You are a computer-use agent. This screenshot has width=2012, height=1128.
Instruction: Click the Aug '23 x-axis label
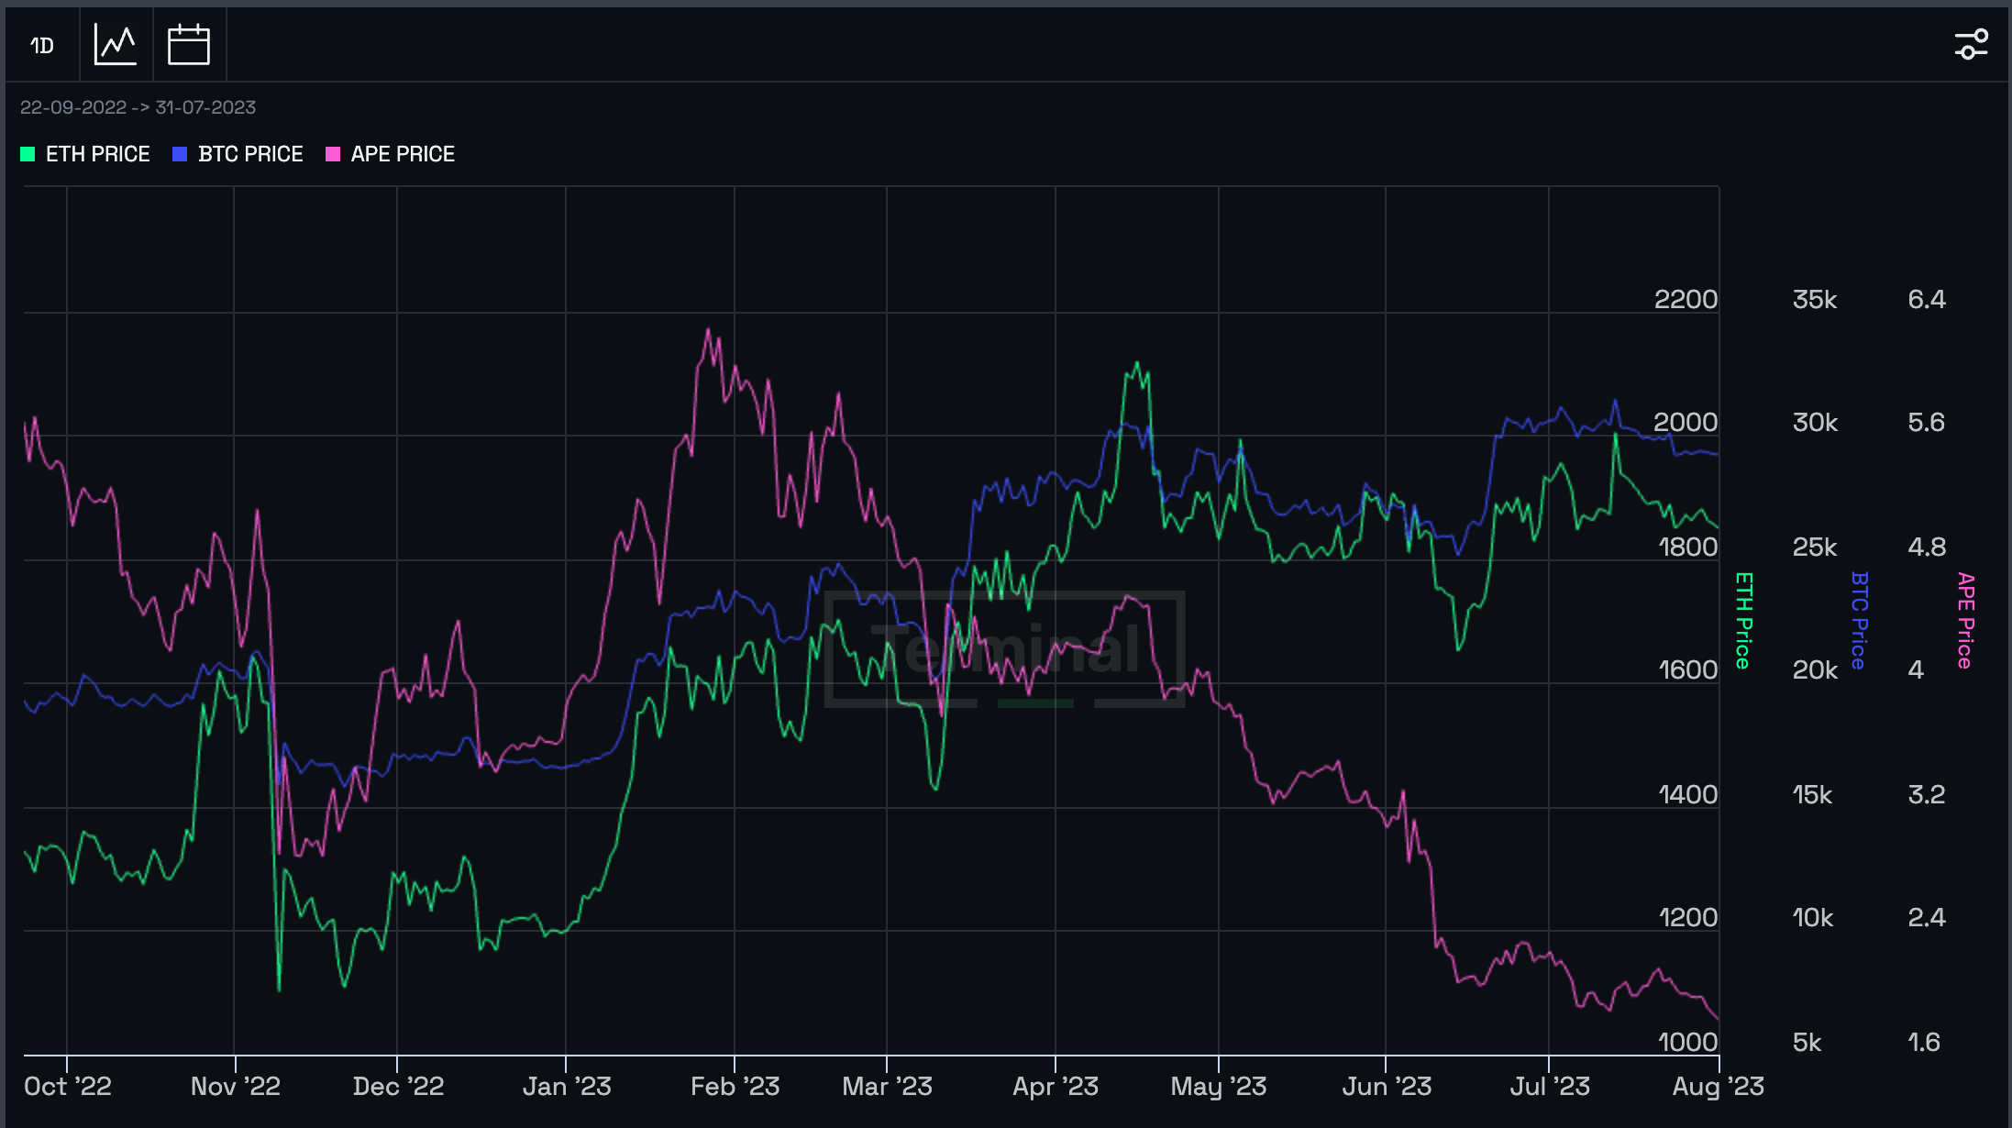coord(1719,1087)
